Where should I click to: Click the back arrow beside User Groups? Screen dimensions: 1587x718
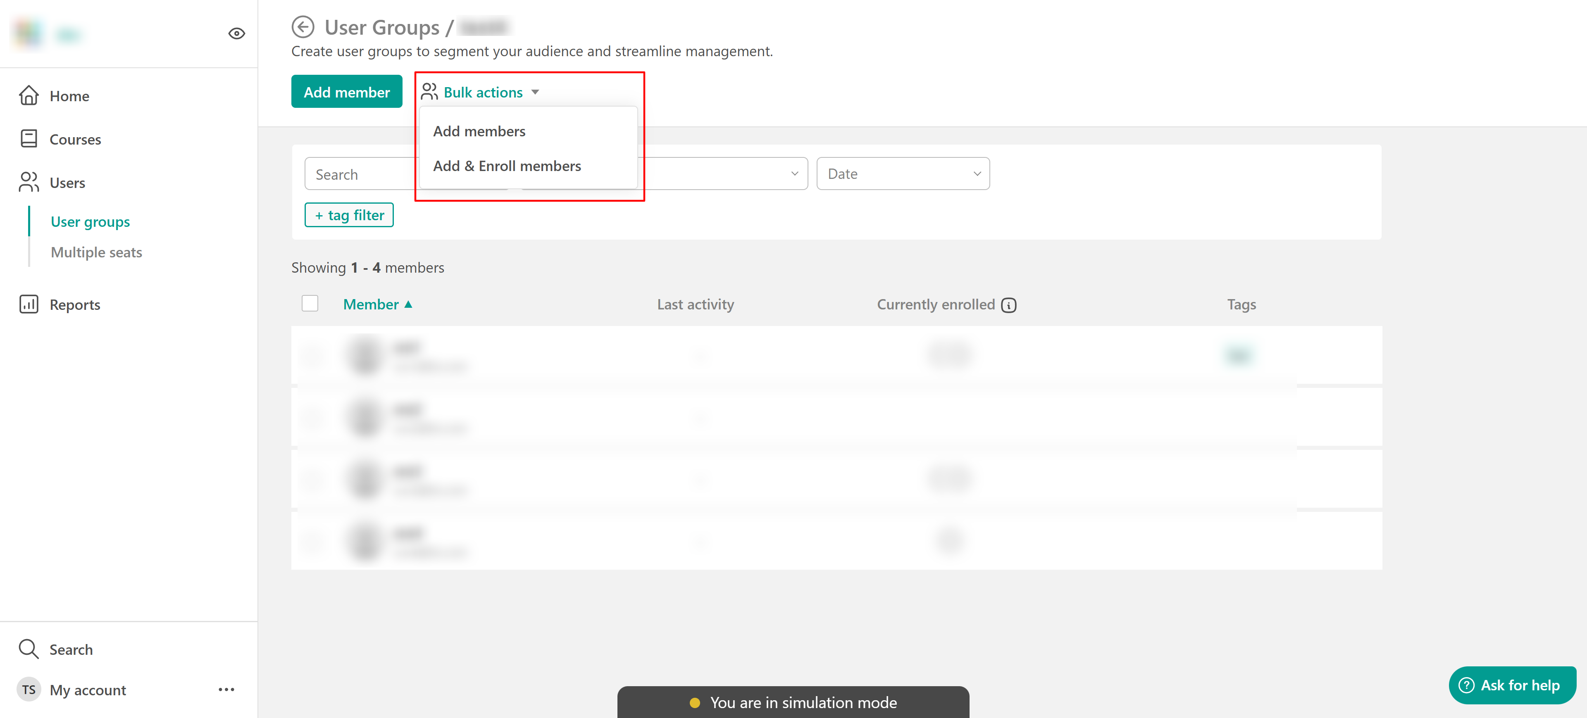(303, 27)
